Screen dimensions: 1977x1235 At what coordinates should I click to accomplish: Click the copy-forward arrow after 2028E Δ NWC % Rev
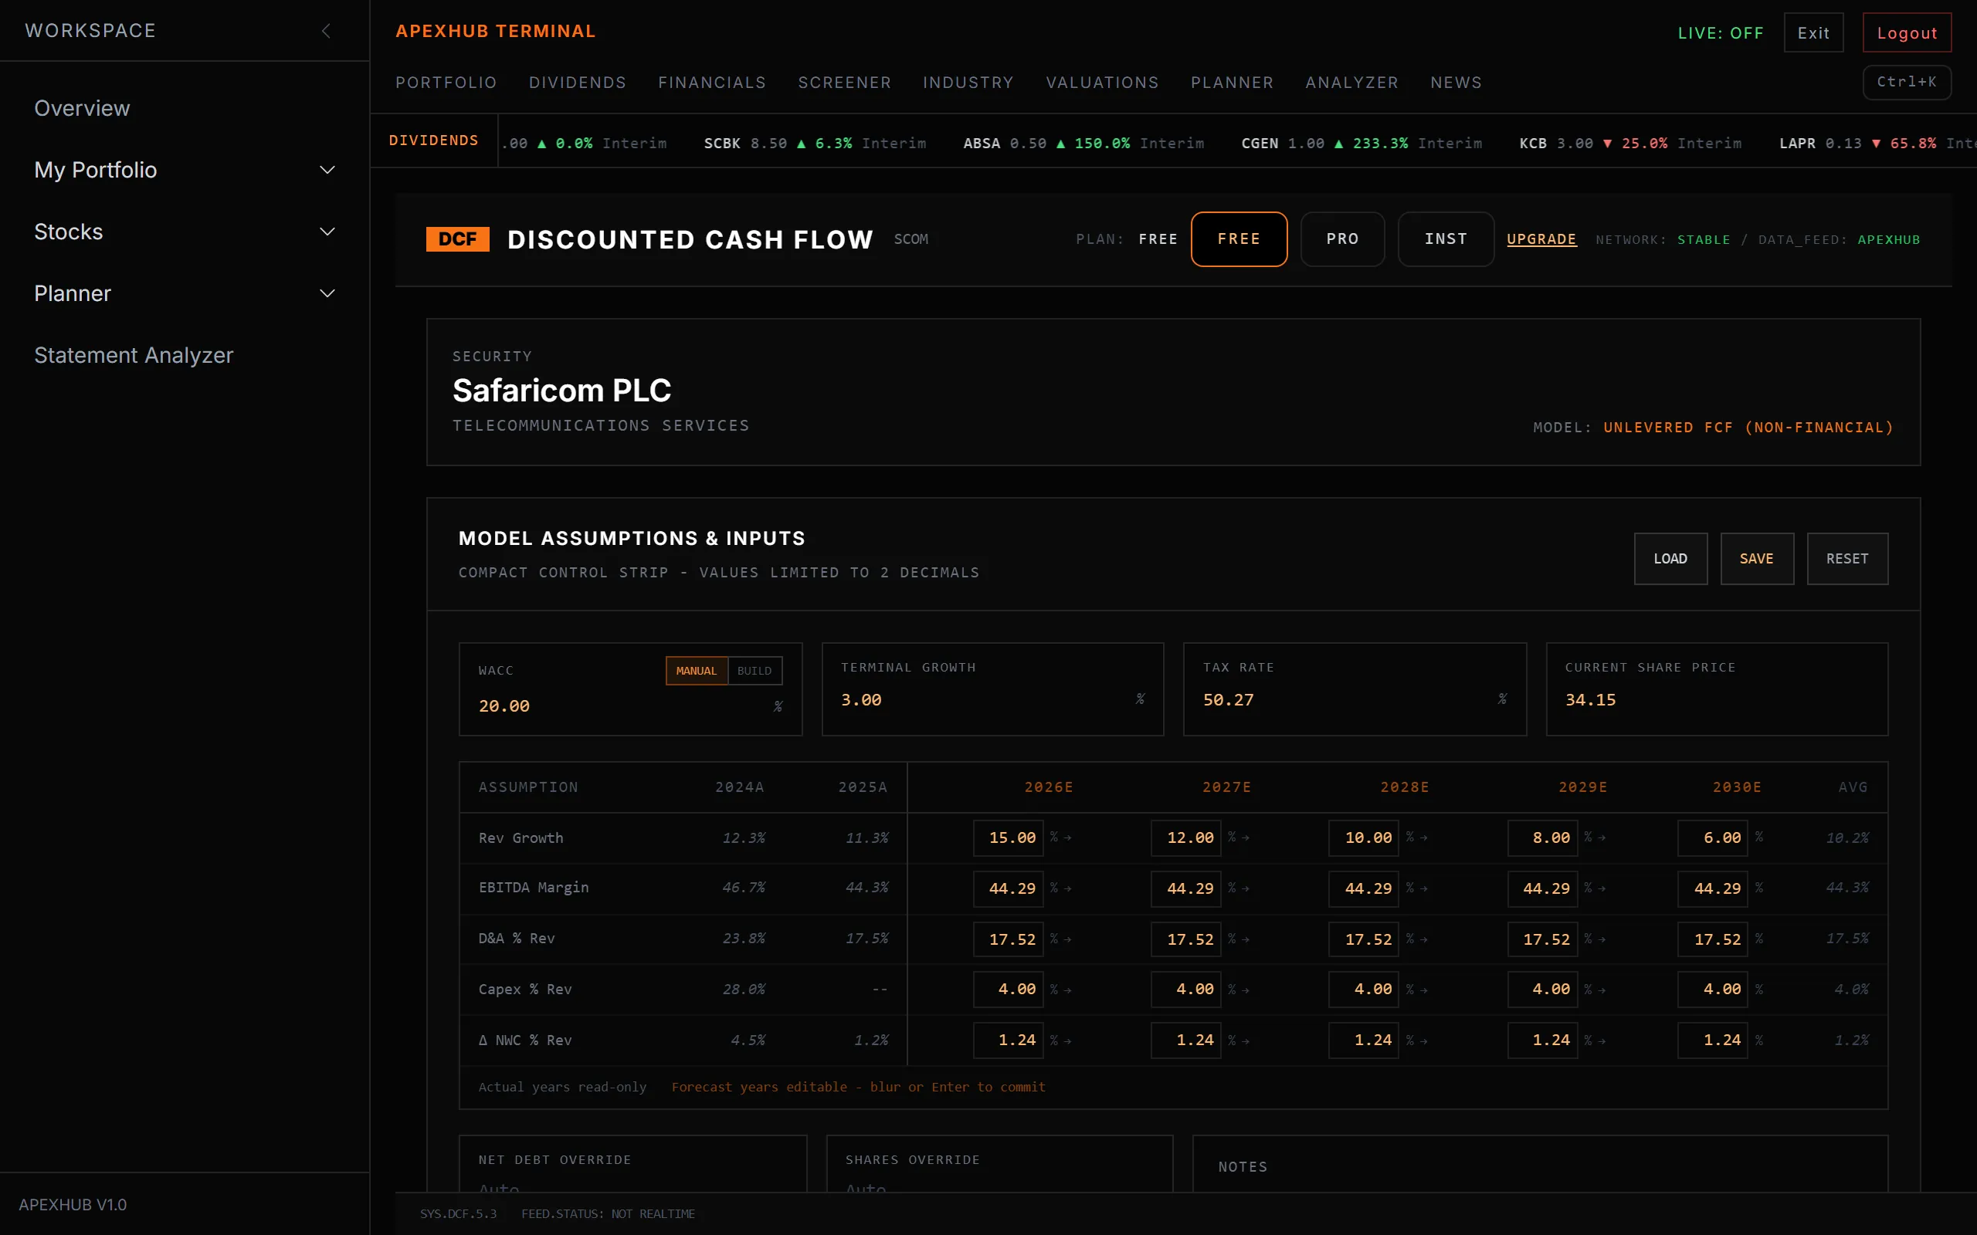pyautogui.click(x=1423, y=1041)
